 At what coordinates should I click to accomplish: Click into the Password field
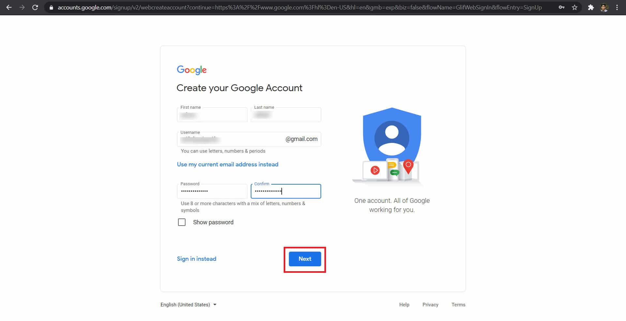coord(212,191)
